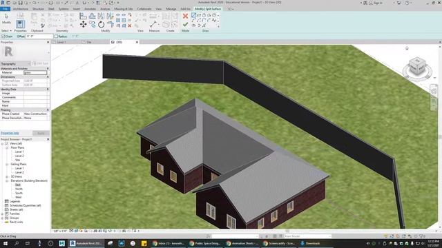Image resolution: width=442 pixels, height=248 pixels.
Task: Click the Mirror Draw Axis tool
Action: pos(110,16)
